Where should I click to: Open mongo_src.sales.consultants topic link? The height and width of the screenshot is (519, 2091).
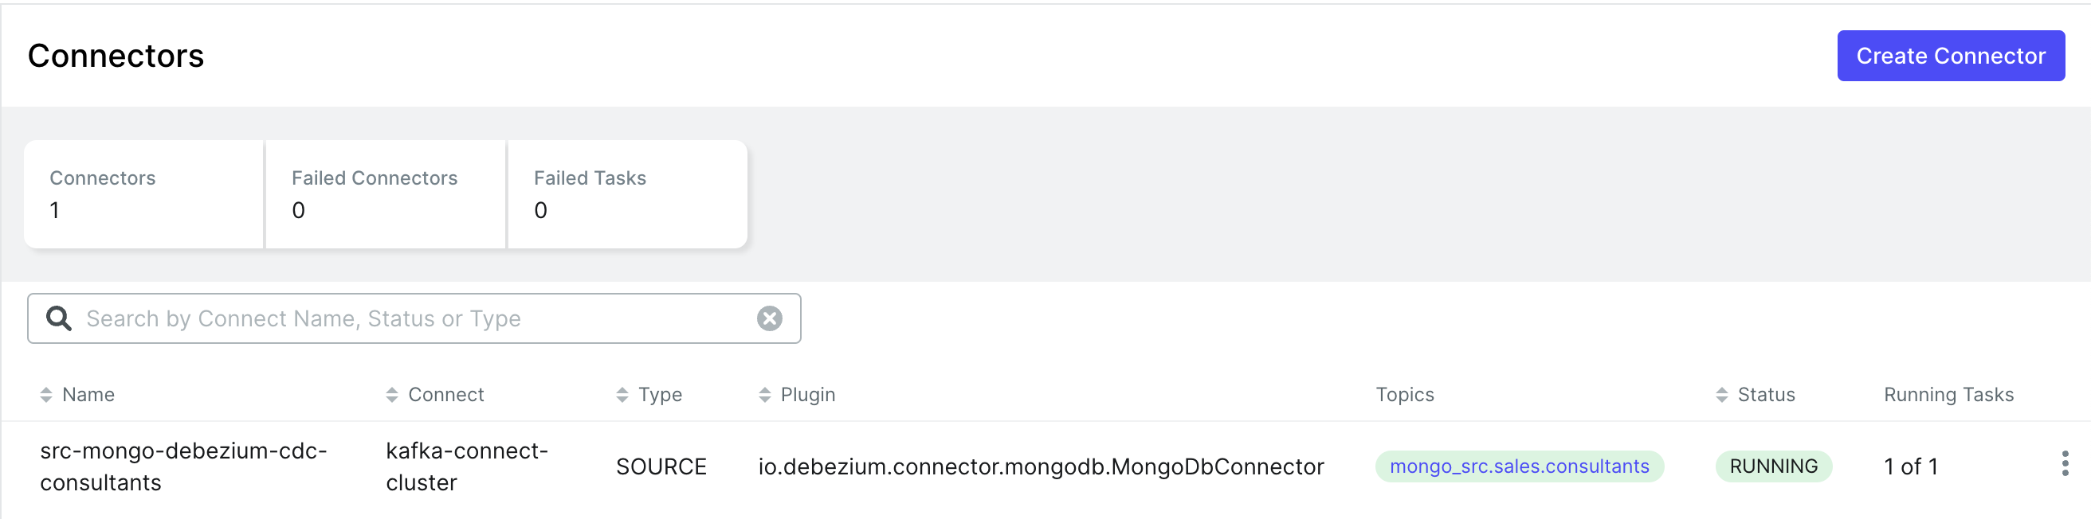tap(1519, 466)
